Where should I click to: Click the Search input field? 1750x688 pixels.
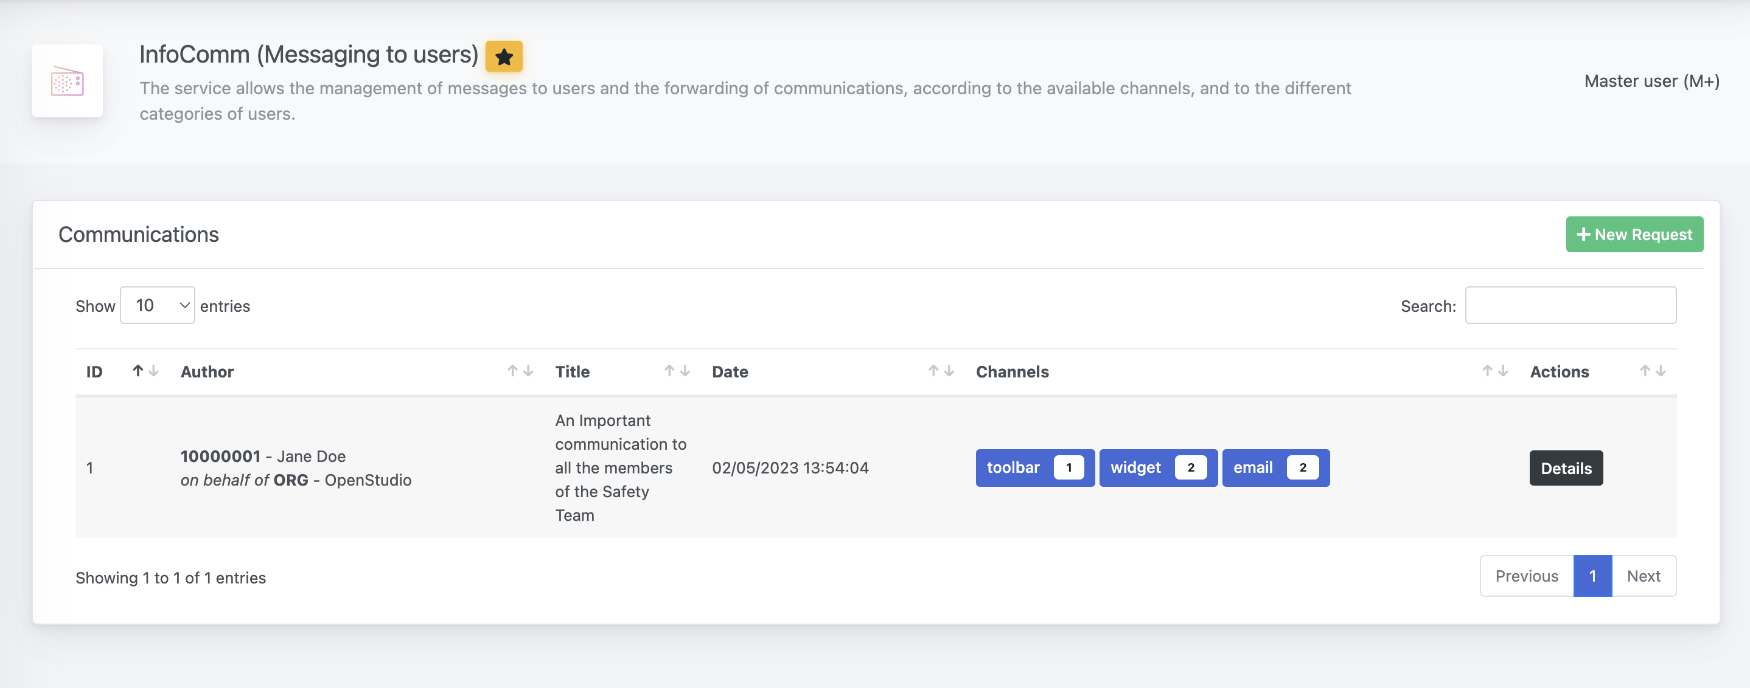tap(1570, 304)
